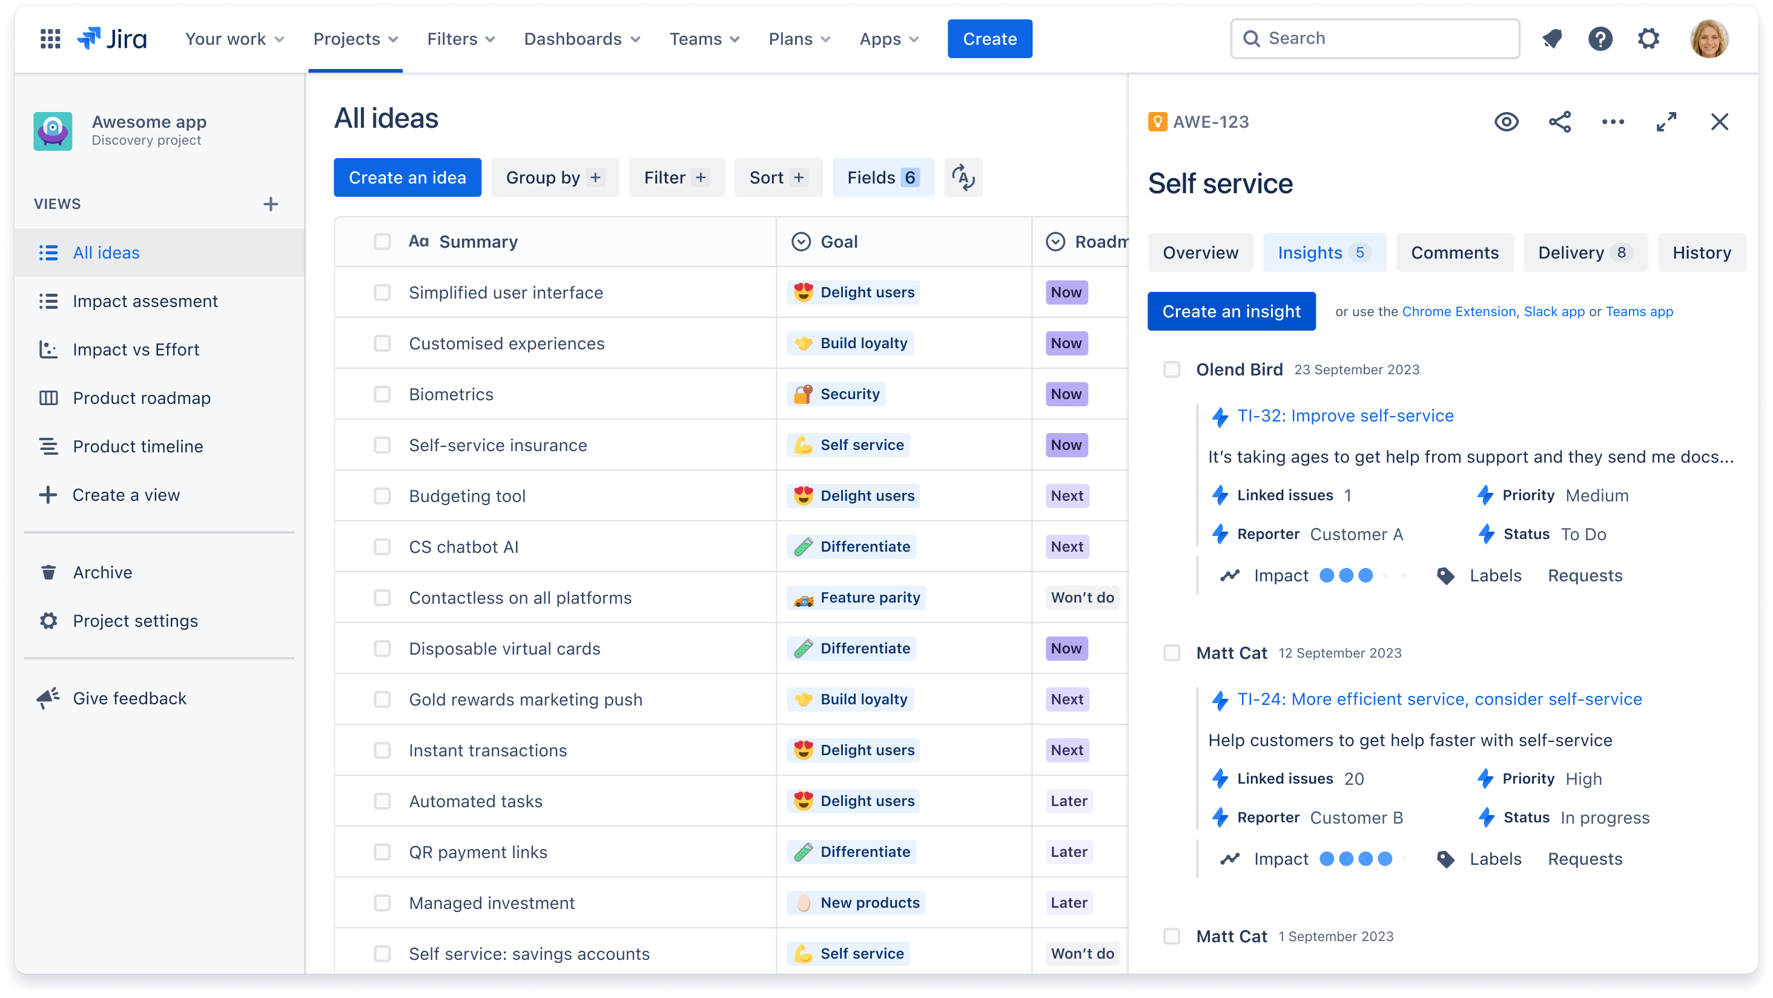
Task: Click Create an insight button
Action: [1230, 311]
